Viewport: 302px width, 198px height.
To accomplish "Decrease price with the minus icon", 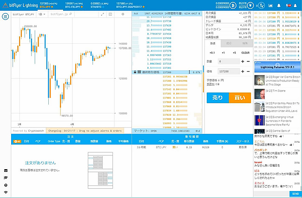I will click(248, 72).
